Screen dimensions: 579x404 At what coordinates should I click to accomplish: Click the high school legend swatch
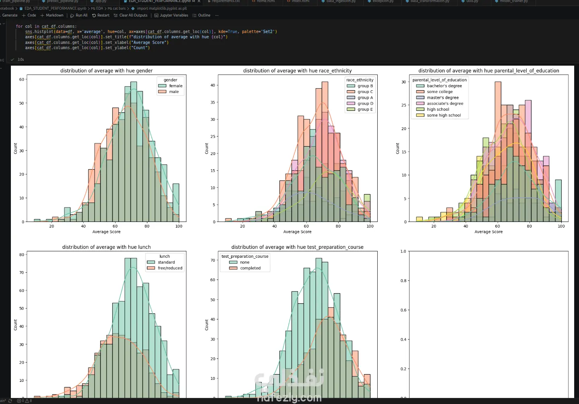point(420,109)
